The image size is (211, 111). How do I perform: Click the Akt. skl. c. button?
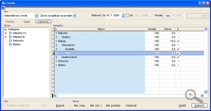96,106
